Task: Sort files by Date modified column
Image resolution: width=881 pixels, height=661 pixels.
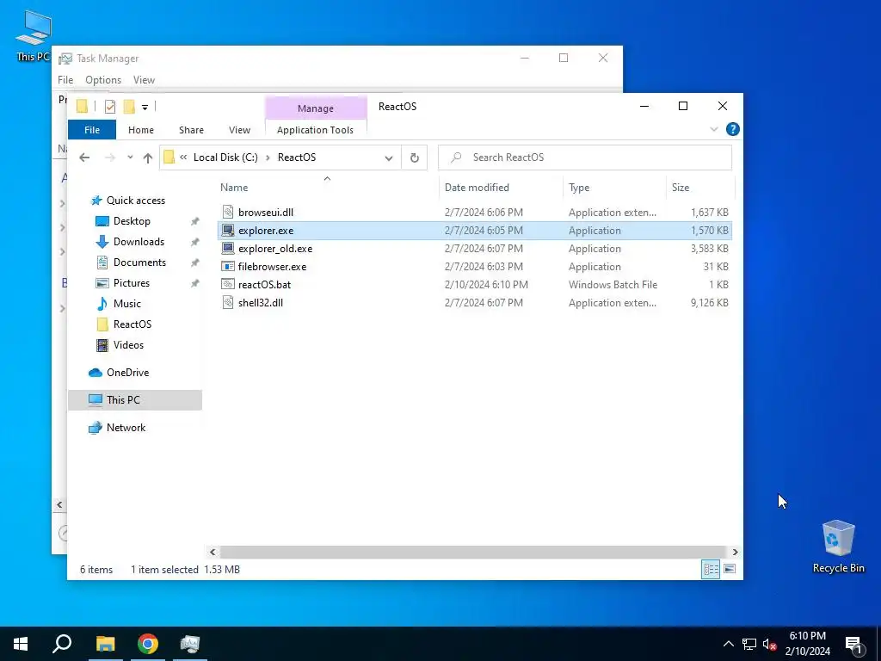Action: tap(502, 187)
